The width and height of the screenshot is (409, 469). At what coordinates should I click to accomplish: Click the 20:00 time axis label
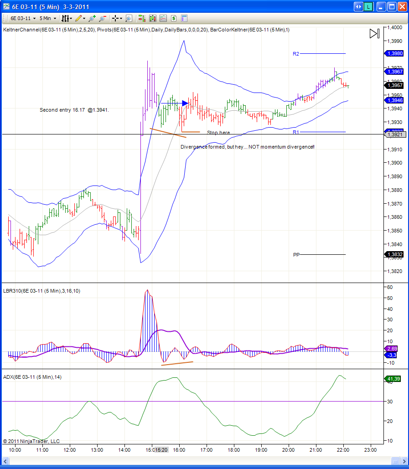(289, 450)
